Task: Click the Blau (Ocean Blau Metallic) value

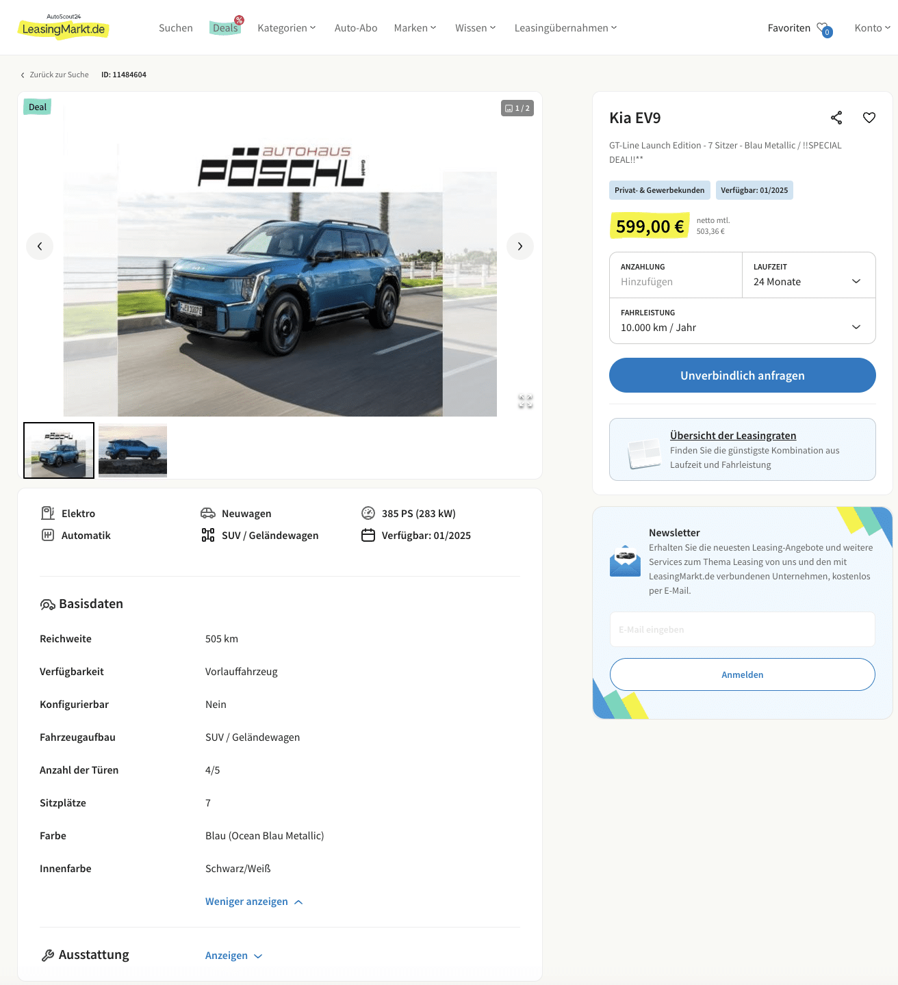Action: point(265,836)
